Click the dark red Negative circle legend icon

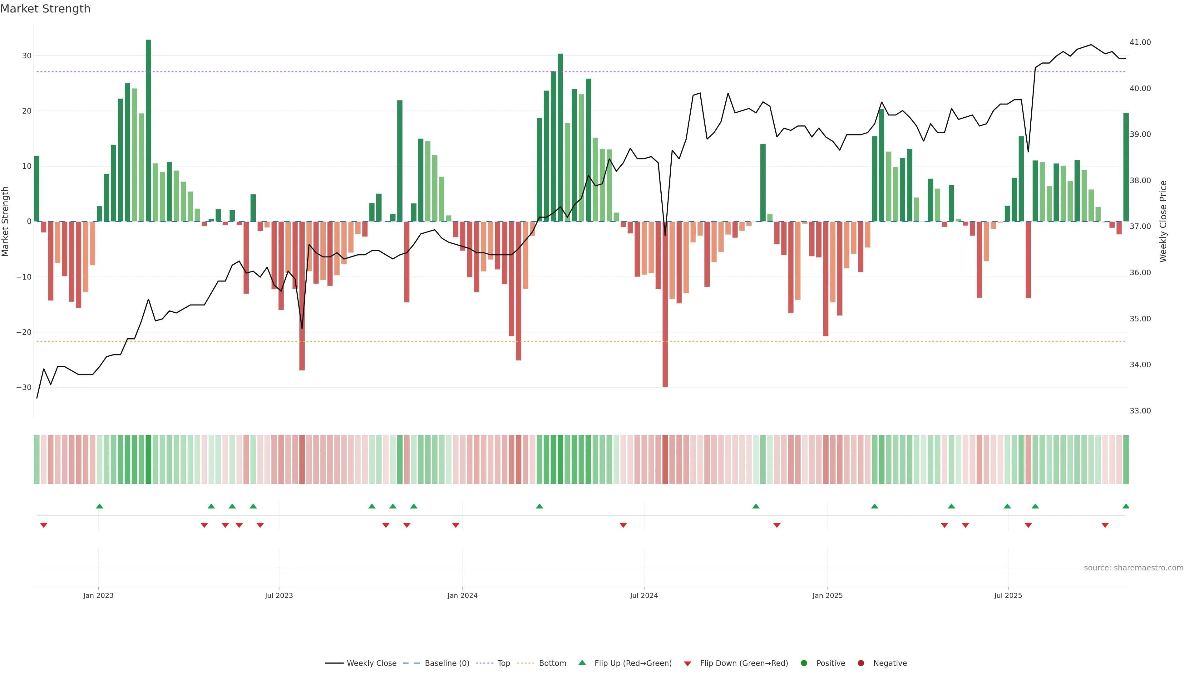[x=861, y=663]
